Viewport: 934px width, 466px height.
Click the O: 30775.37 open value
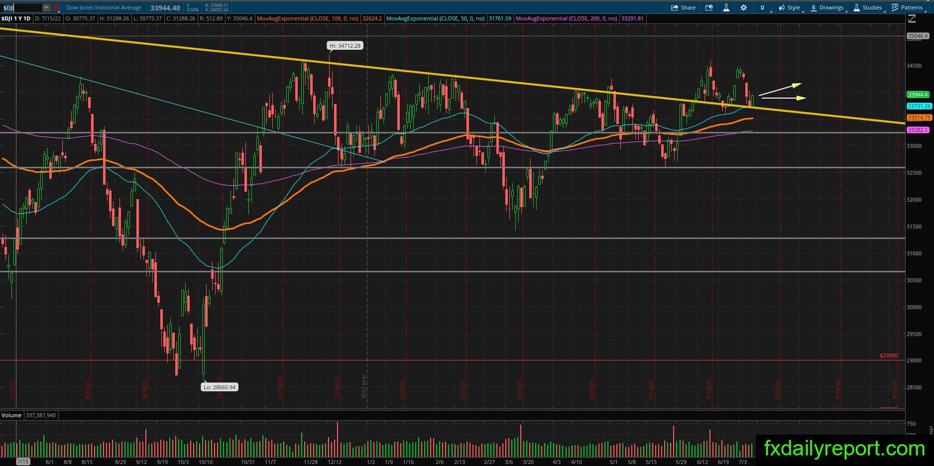pyautogui.click(x=80, y=18)
